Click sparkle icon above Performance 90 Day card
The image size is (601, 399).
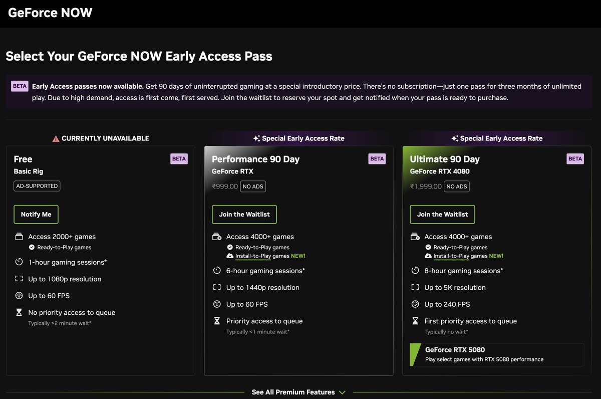click(x=256, y=138)
